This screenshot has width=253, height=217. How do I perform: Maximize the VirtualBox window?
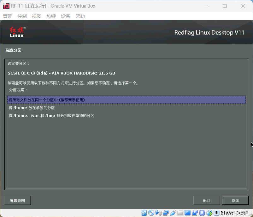(x=224, y=6)
